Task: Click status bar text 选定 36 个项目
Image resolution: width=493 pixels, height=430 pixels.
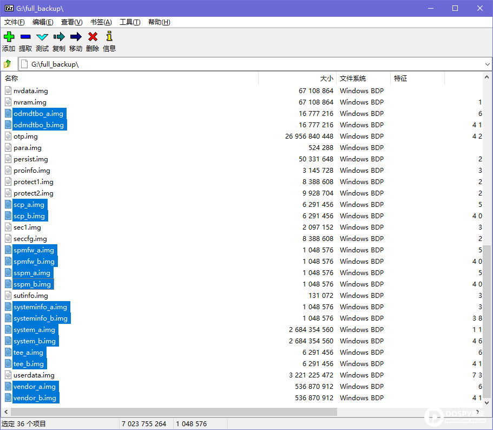Action: pos(24,424)
